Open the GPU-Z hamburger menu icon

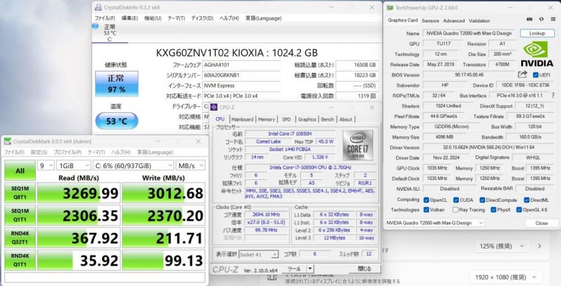[553, 19]
